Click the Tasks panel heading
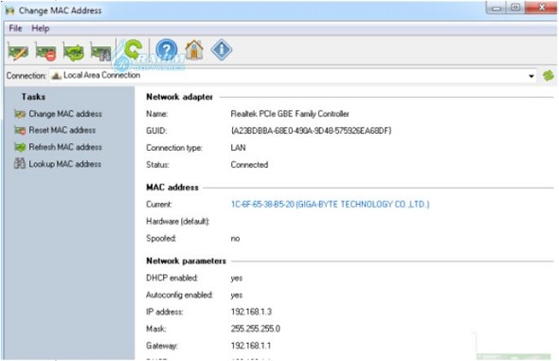This screenshot has width=559, height=361. pos(33,97)
